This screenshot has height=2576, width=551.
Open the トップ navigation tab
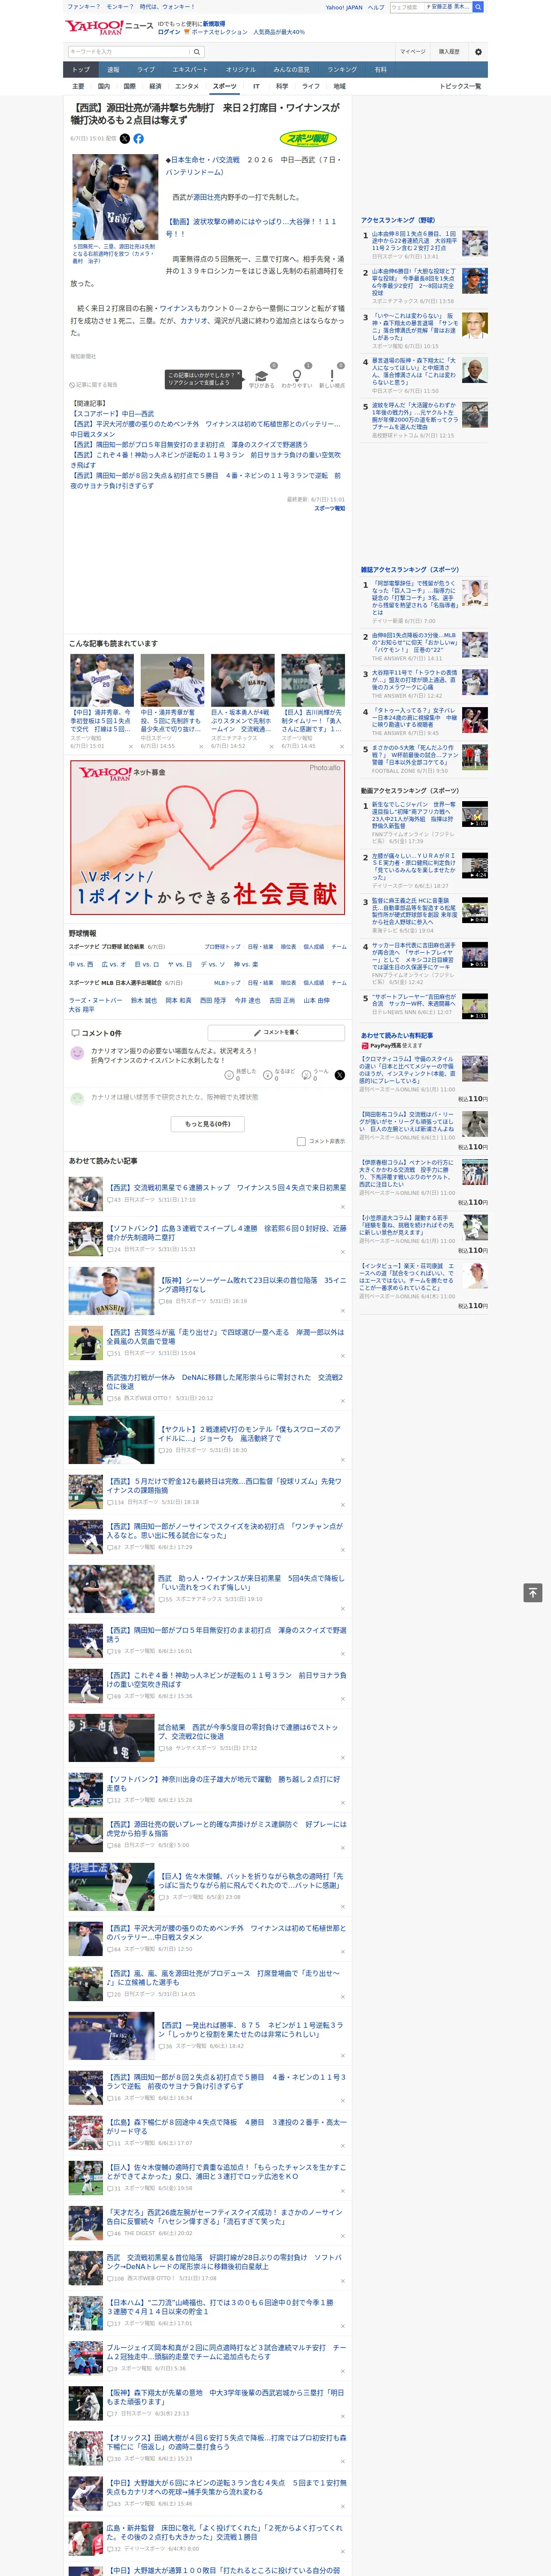coord(81,70)
